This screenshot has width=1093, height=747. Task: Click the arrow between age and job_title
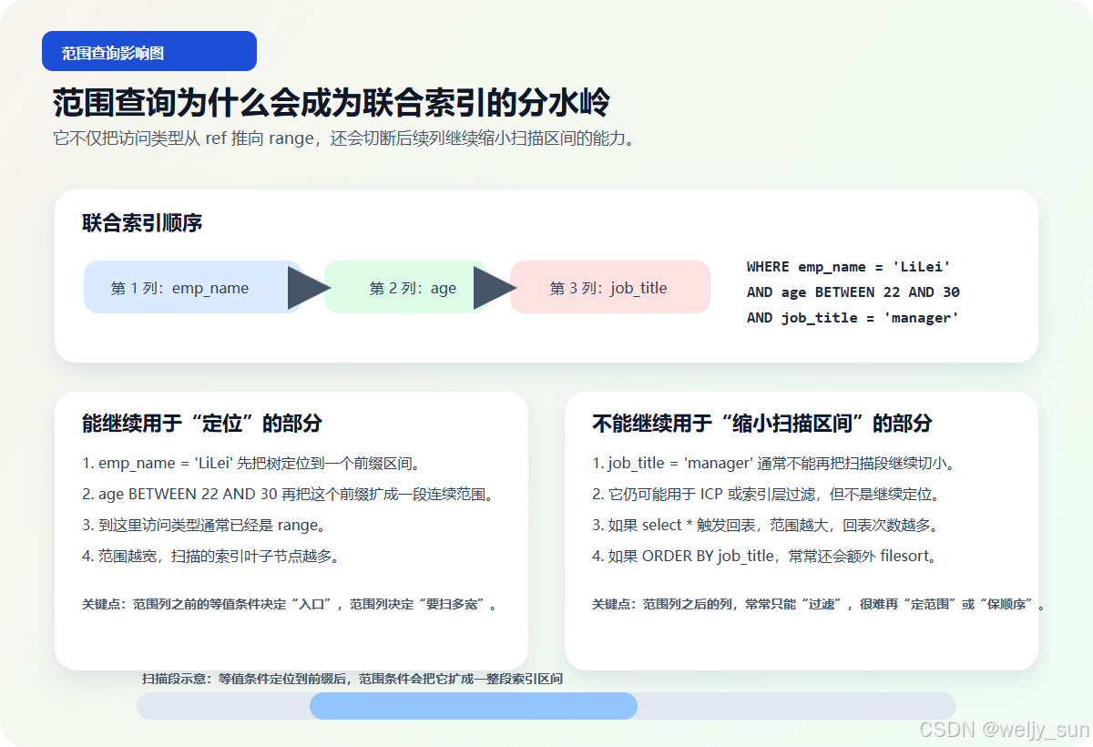pyautogui.click(x=494, y=288)
